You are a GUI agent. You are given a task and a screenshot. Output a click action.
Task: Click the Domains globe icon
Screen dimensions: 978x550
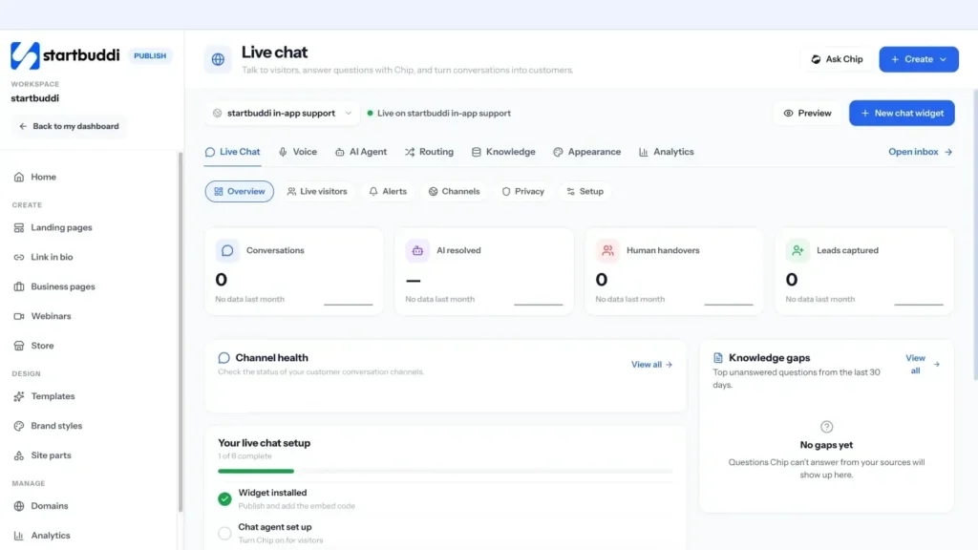coord(19,506)
